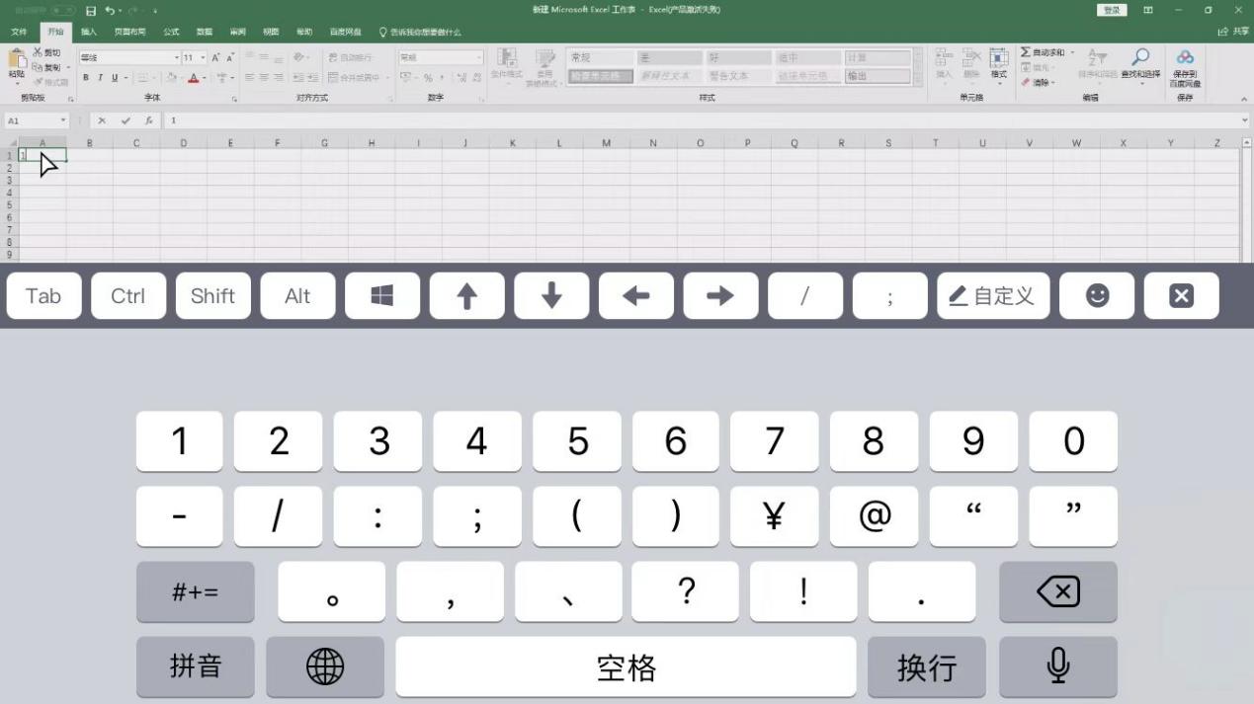Click the Windows logo key on the keyboard bar
The height and width of the screenshot is (704, 1254).
click(x=382, y=296)
